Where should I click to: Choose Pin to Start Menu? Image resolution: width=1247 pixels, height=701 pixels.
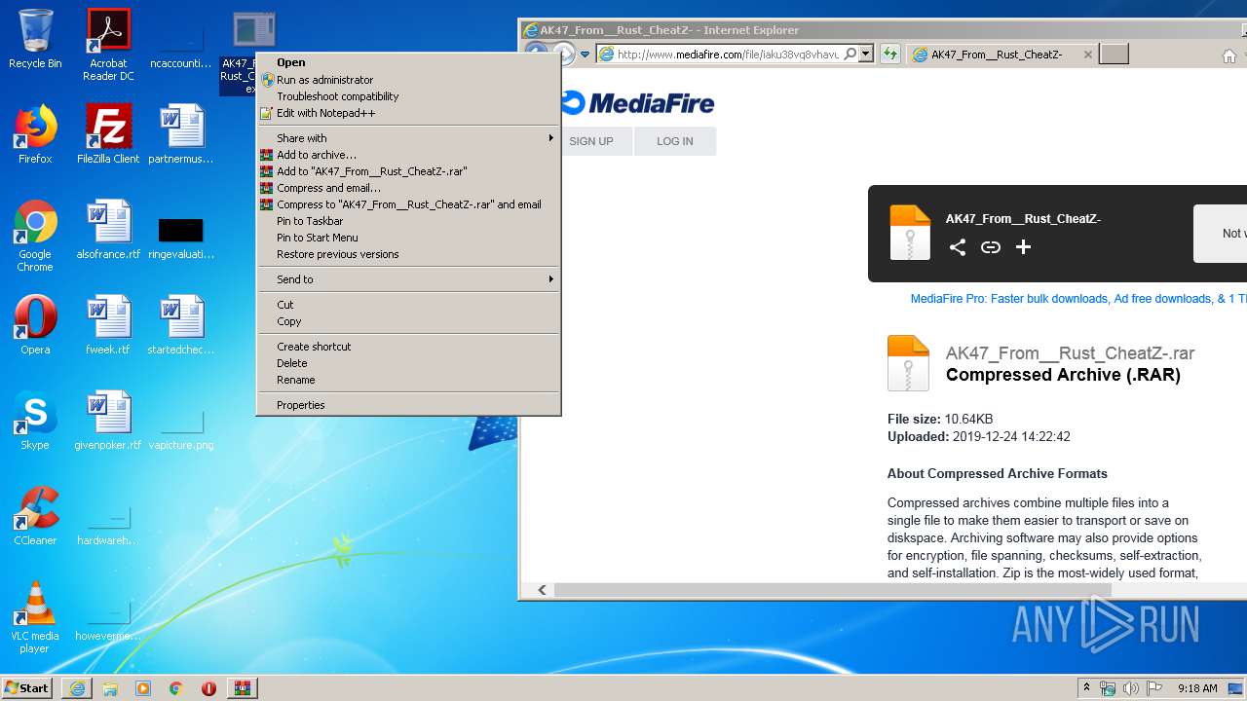click(408, 238)
